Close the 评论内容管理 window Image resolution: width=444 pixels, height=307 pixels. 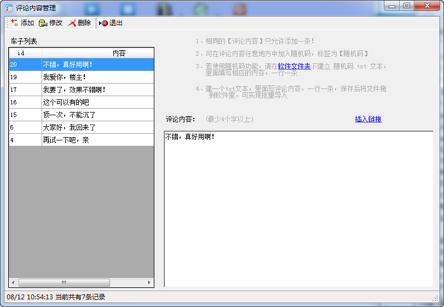[x=427, y=5]
